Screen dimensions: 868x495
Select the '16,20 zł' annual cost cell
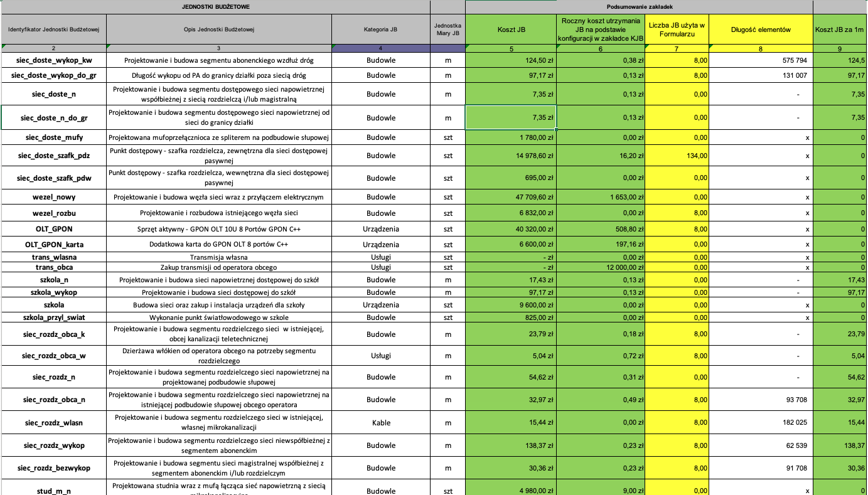click(601, 156)
